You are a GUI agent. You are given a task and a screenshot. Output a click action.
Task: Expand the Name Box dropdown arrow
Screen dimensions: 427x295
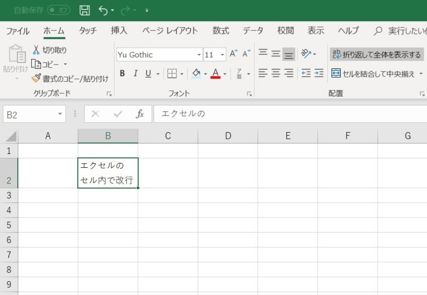click(x=60, y=114)
